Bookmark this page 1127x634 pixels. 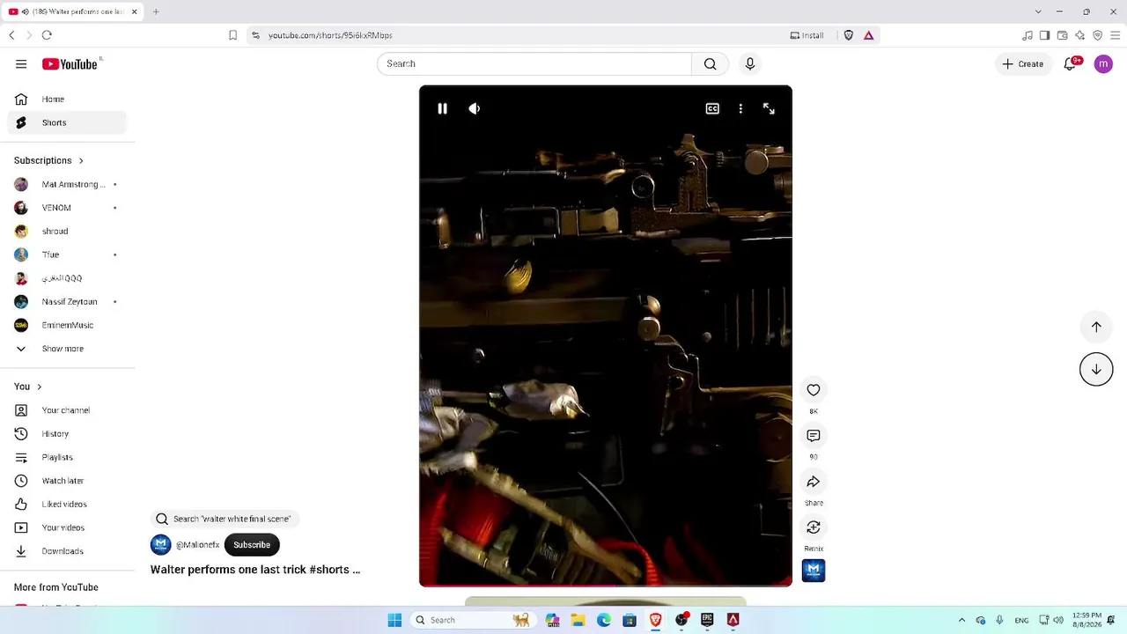click(x=232, y=35)
